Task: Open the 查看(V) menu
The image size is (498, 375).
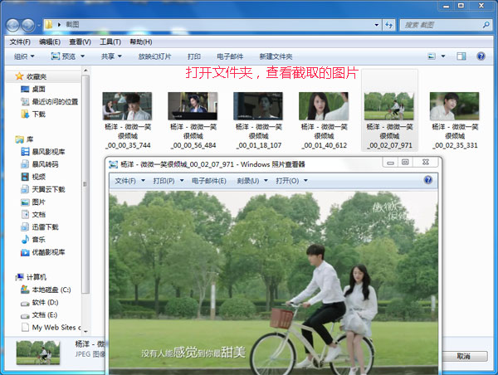Action: pos(80,42)
